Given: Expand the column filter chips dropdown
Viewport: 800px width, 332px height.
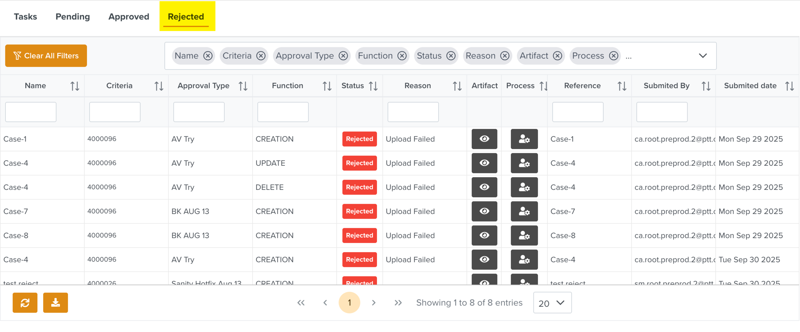Looking at the screenshot, I should [x=702, y=56].
